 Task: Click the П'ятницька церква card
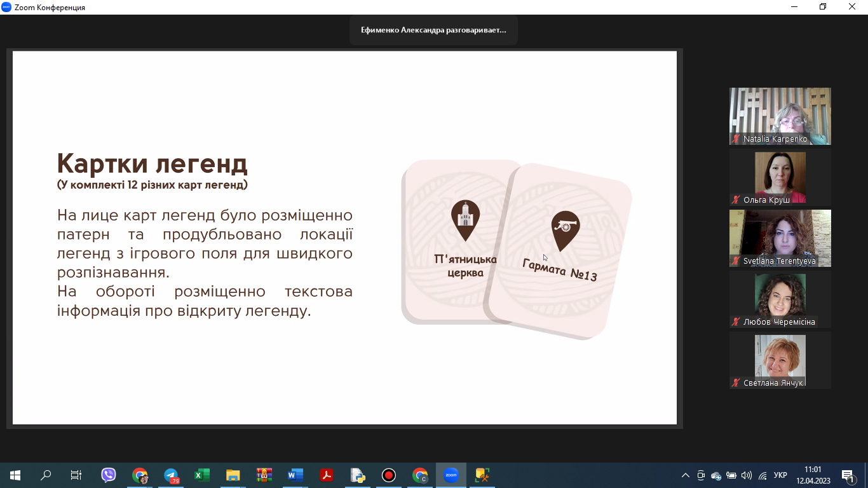(x=454, y=241)
